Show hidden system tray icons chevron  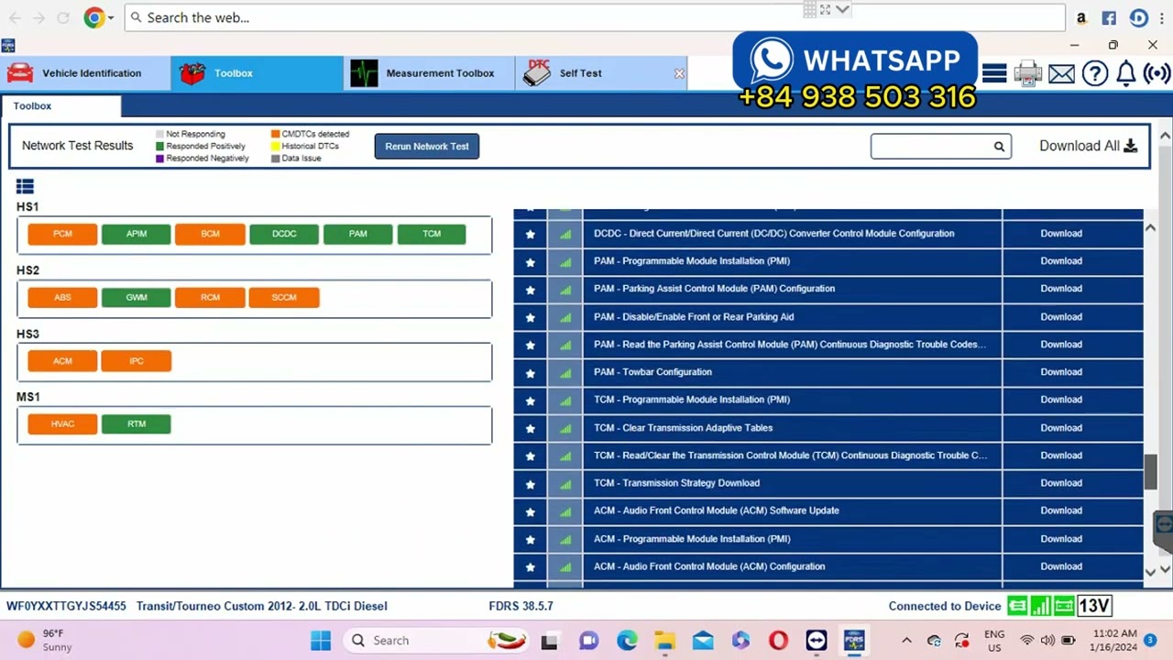click(x=906, y=640)
